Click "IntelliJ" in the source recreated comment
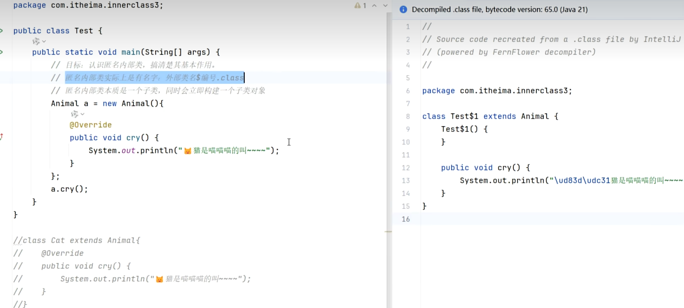684x308 pixels. 662,39
